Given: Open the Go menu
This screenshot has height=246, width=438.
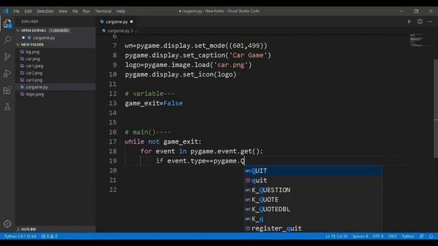Looking at the screenshot, I should 75,11.
